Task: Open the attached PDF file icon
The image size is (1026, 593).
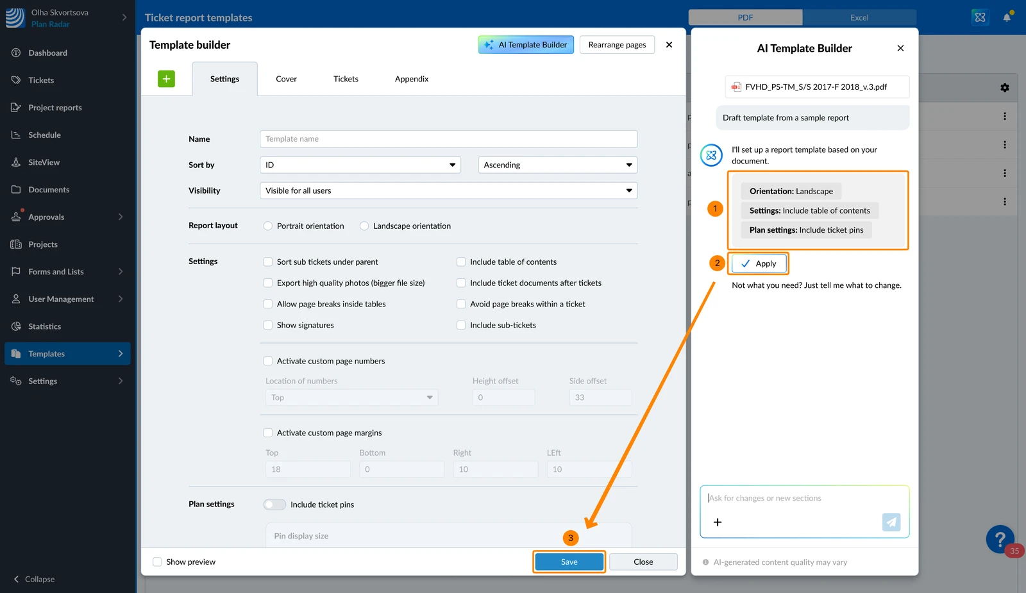Action: tap(736, 87)
